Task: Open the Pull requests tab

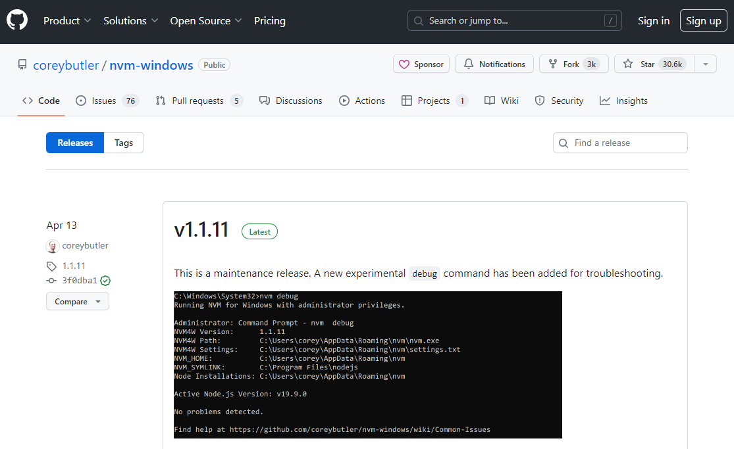Action: (199, 101)
